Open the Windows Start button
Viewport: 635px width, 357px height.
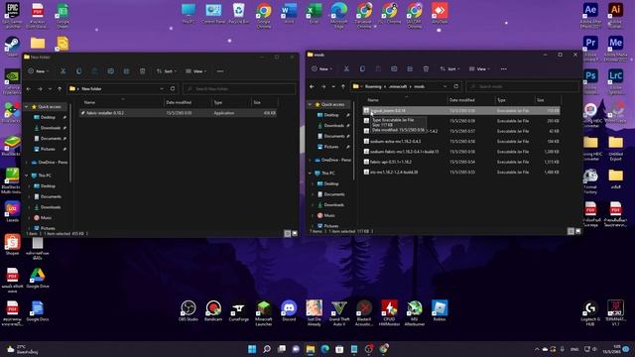point(252,349)
